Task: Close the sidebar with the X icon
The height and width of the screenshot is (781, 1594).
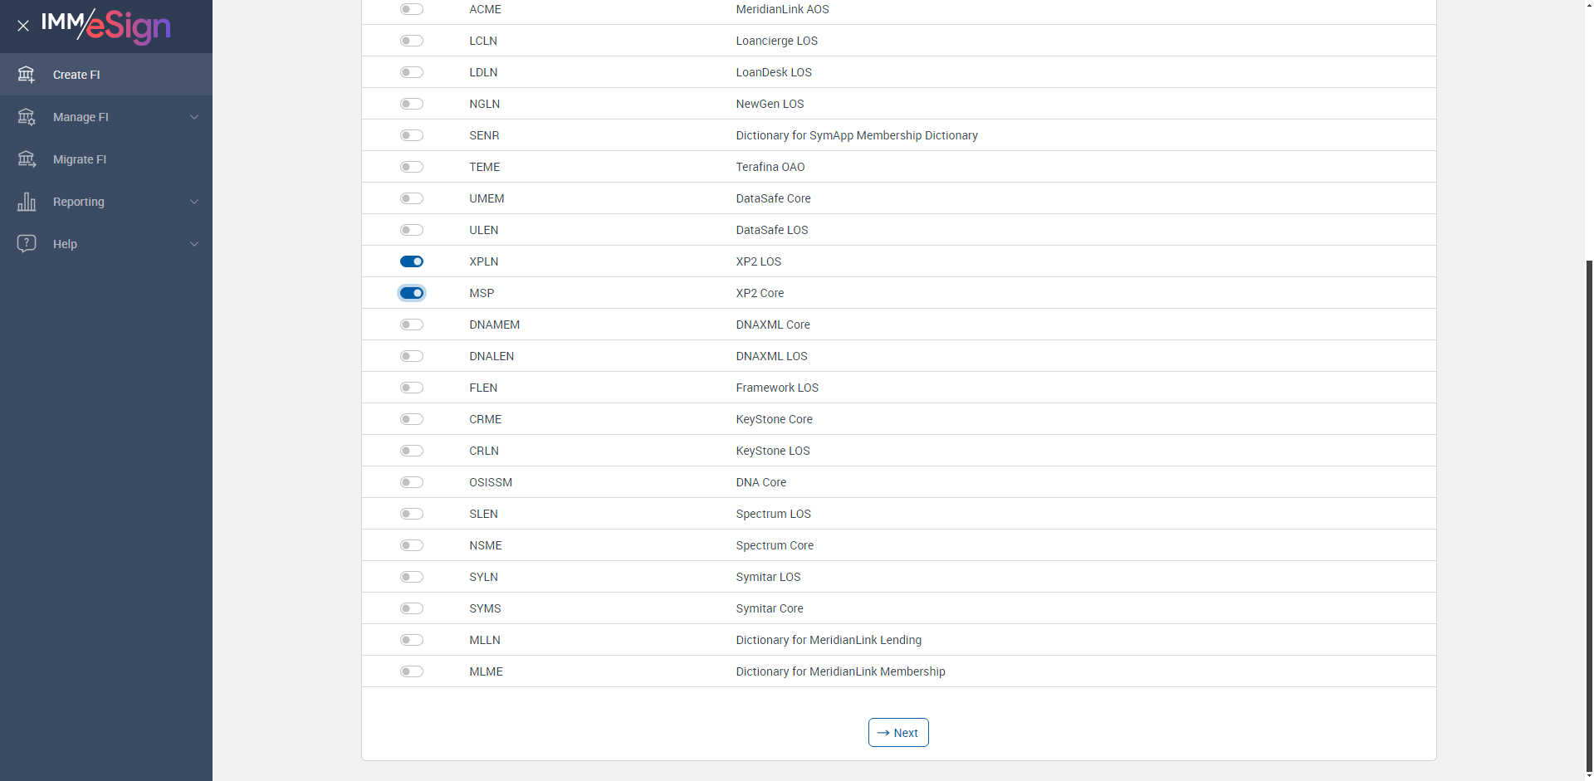Action: coord(23,26)
